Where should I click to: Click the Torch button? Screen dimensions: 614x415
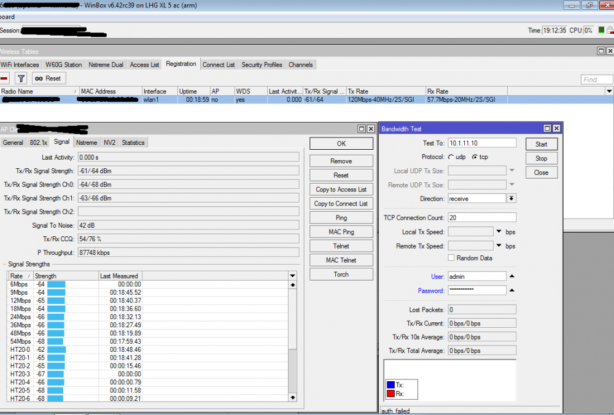[341, 274]
